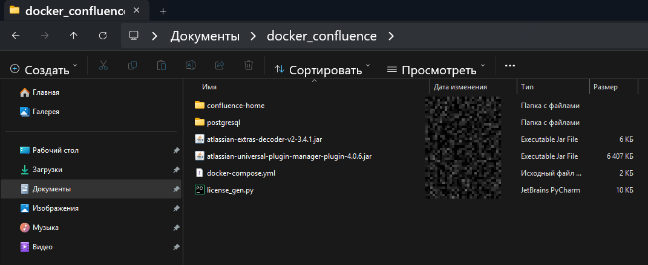The image size is (648, 265).
Task: Select the license_gen.py file name
Action: click(x=230, y=190)
